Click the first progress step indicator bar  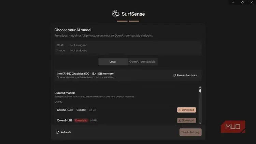[122, 21]
